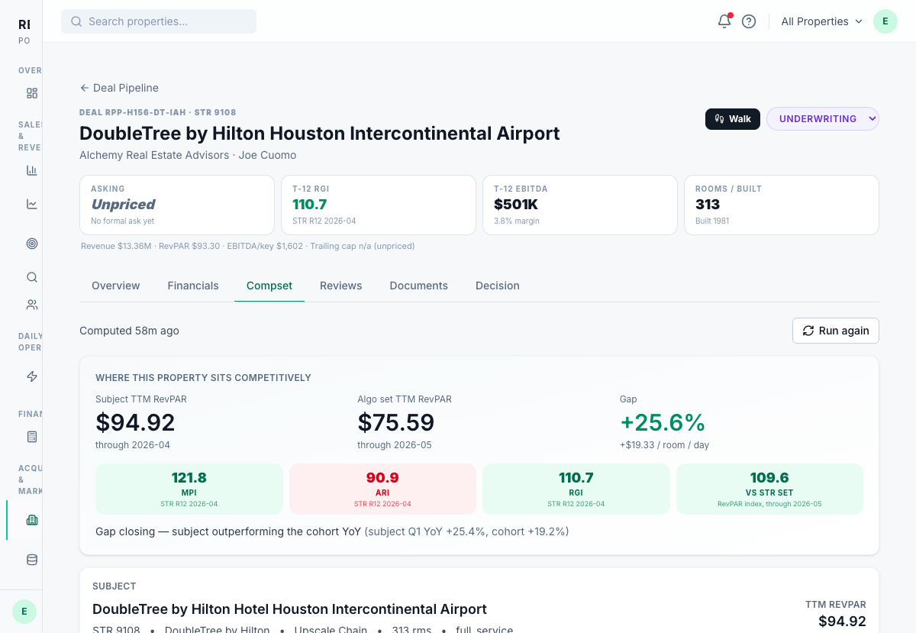
Task: Click the Gap +25.6% value
Action: tap(663, 422)
